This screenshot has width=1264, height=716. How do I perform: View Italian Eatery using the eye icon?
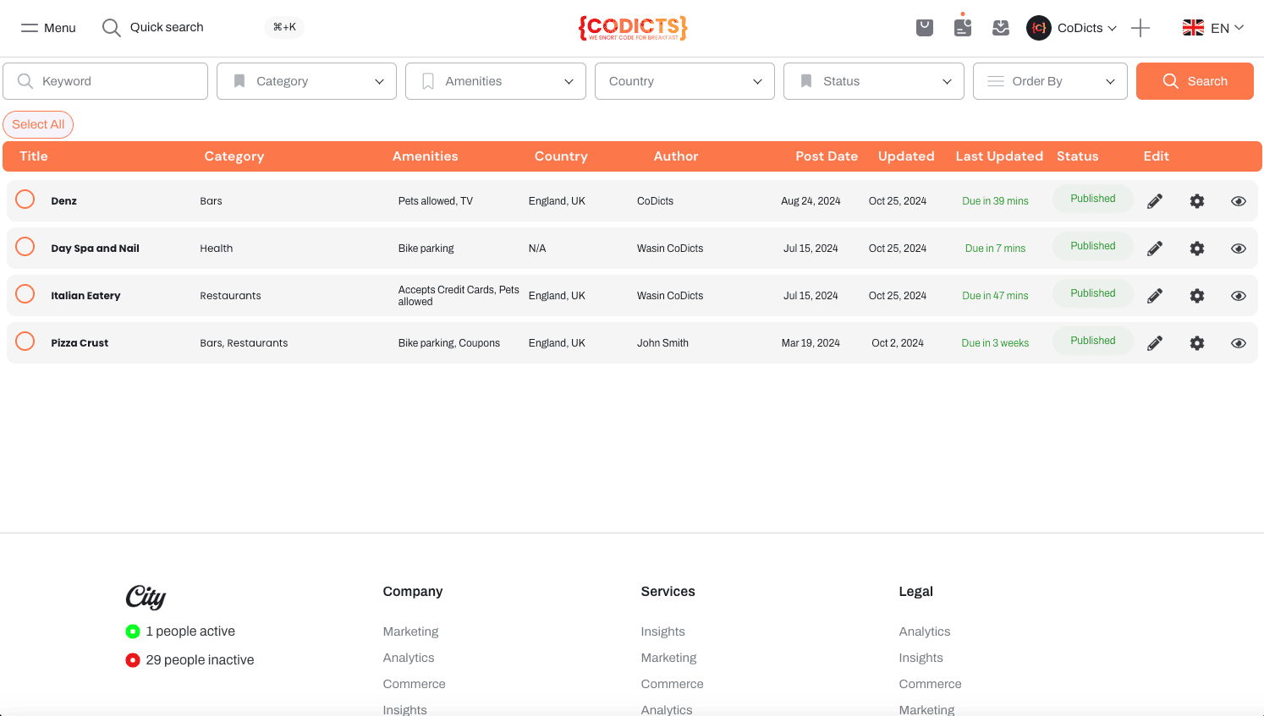(1239, 296)
